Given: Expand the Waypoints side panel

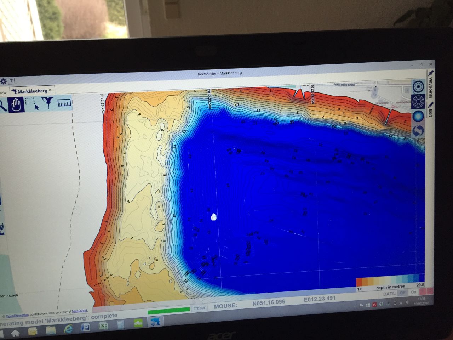Looking at the screenshot, I should coord(431,84).
